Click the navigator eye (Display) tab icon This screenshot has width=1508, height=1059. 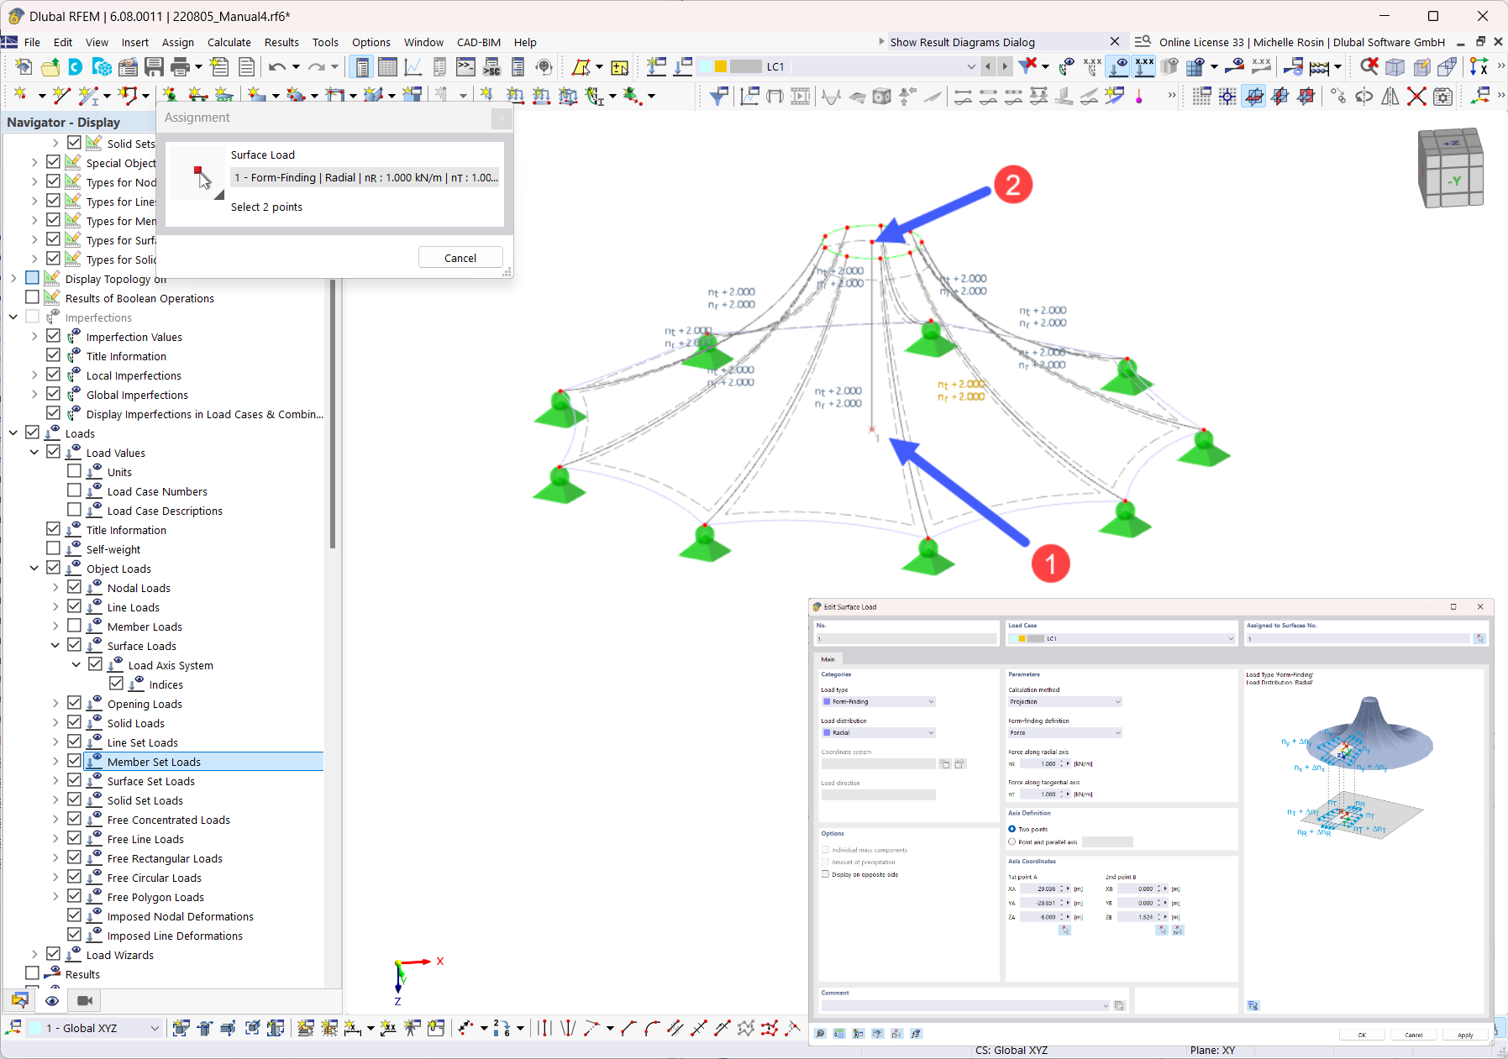coord(52,1000)
